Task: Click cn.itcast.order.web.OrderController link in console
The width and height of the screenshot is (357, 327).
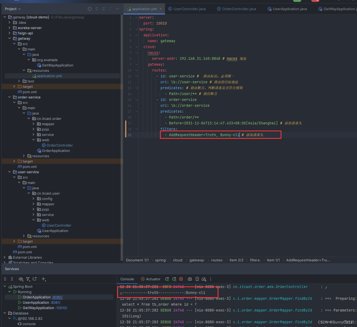Action: tap(270, 287)
